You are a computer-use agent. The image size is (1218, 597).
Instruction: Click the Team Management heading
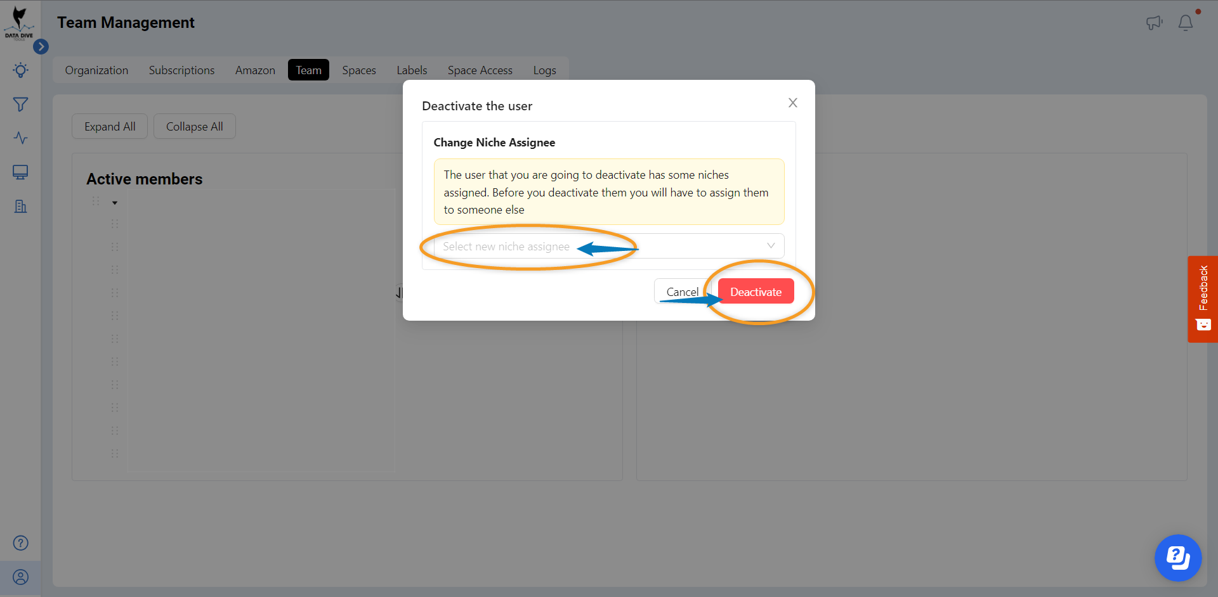[x=126, y=23]
